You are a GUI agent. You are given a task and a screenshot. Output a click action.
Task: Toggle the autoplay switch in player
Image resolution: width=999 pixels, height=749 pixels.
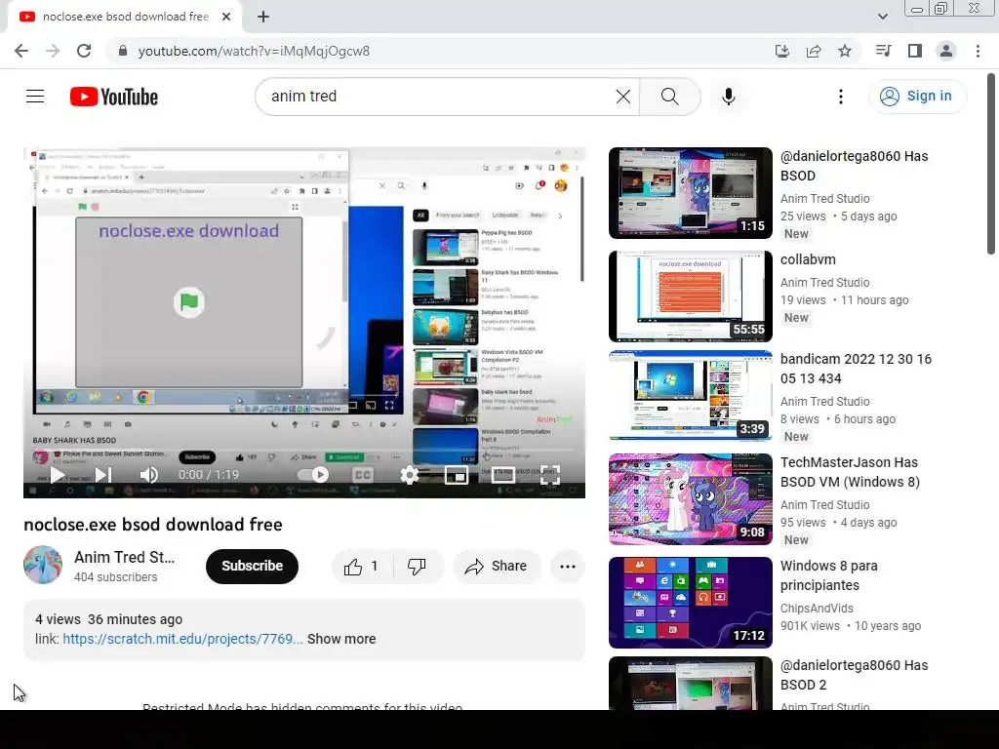coord(313,475)
